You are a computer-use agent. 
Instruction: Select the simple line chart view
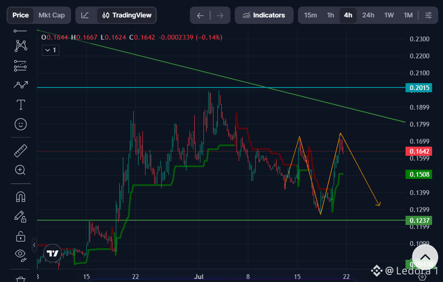pyautogui.click(x=85, y=15)
